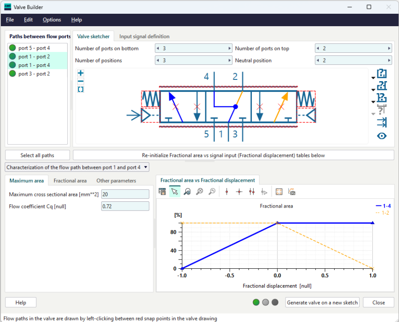Select the Maximum area tab

(27, 181)
